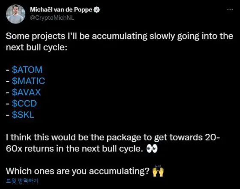240x189 pixels.
Task: Click the 'Some projects I'll be accumulating' line
Action: click(x=120, y=37)
